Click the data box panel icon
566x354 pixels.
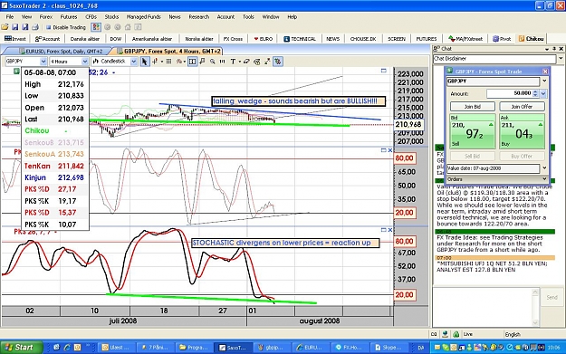pos(192,62)
